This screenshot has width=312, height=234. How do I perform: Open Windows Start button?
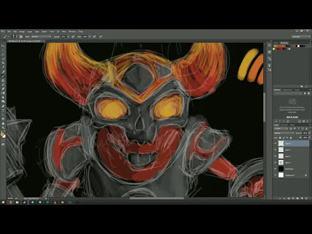point(3,202)
